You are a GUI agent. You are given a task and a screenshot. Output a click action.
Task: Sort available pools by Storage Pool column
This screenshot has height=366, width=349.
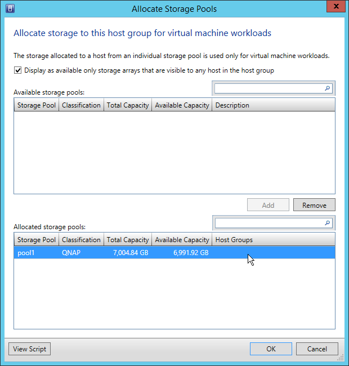click(37, 105)
